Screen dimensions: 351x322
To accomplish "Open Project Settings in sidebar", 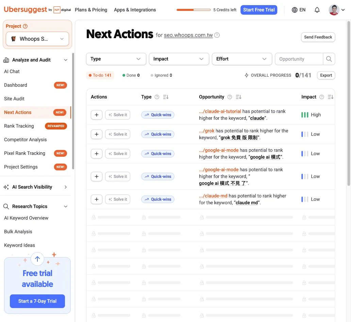I will coord(21,167).
